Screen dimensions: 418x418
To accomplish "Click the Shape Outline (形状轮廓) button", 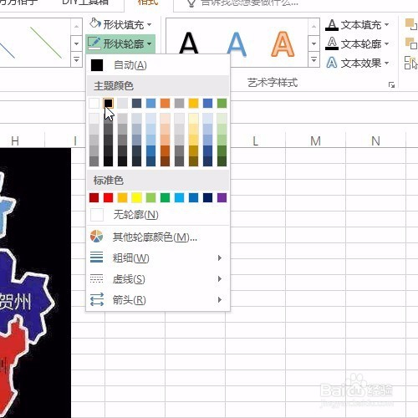I will click(120, 43).
